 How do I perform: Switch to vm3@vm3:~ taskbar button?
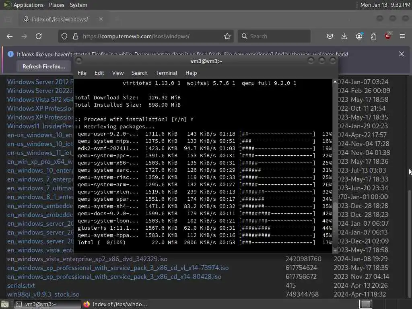tap(47, 304)
